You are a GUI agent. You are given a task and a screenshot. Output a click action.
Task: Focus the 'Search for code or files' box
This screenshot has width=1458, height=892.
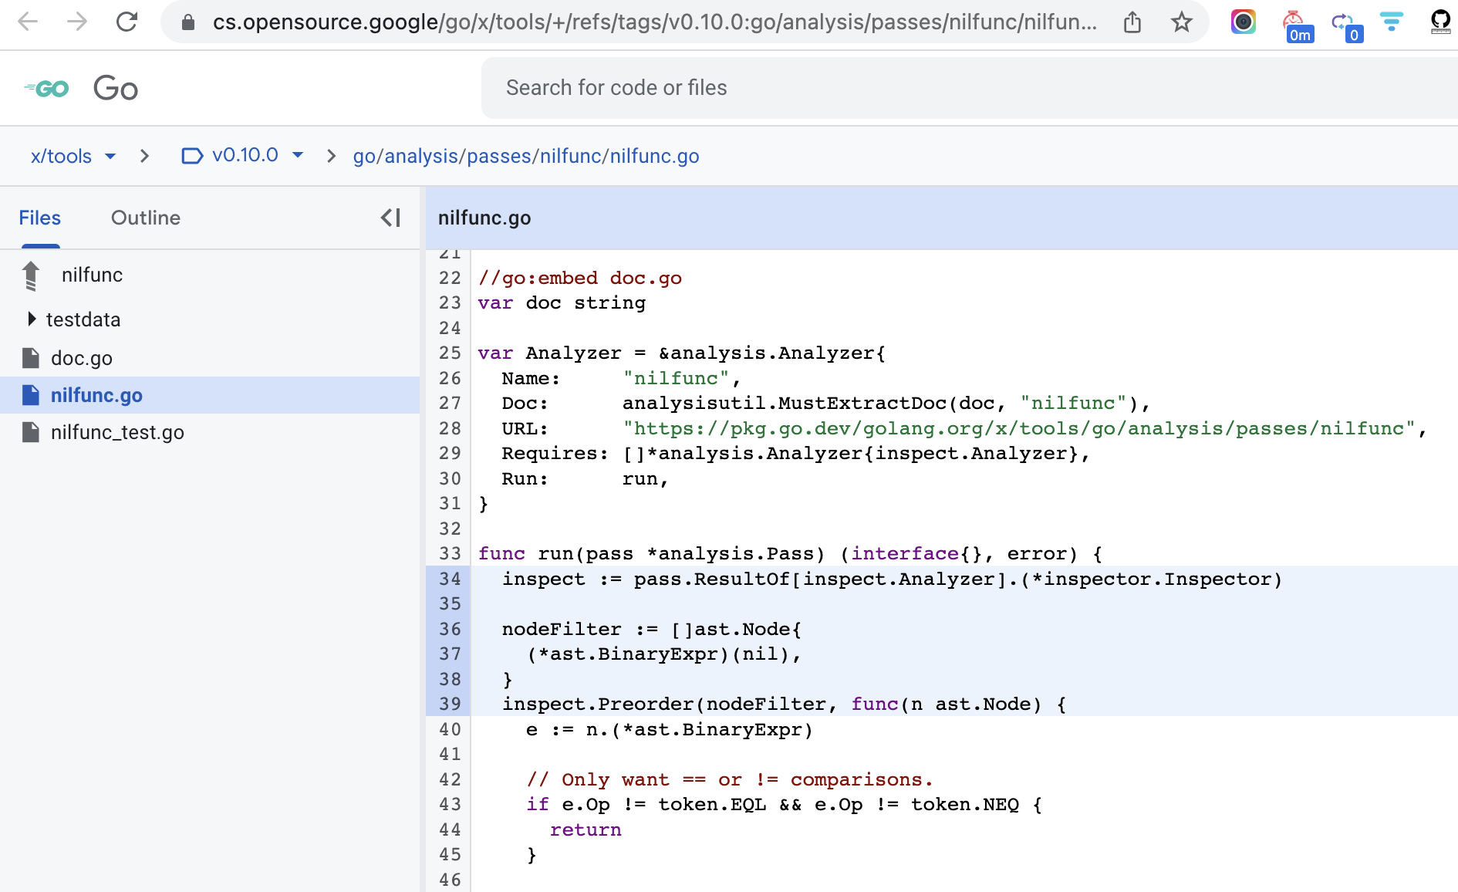pos(970,88)
